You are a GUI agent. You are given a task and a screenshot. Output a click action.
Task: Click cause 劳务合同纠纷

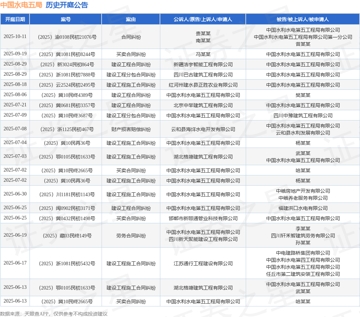131,236
